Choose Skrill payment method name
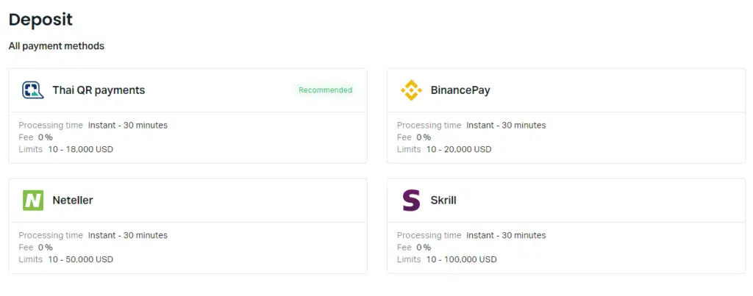The image size is (753, 296). click(x=443, y=201)
